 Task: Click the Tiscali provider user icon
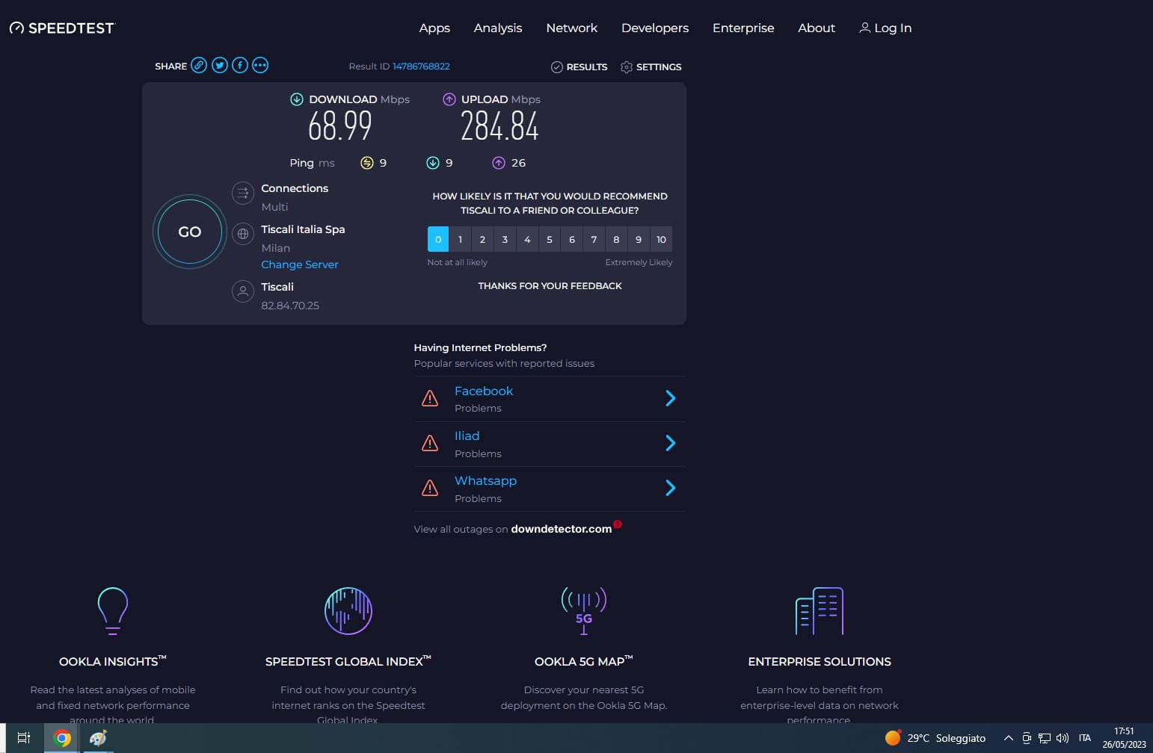243,291
